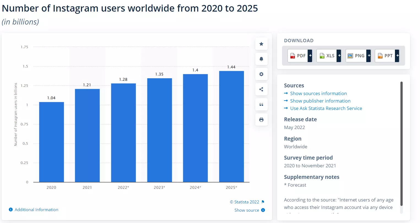
Task: Download the chart as PPT
Action: click(387, 56)
